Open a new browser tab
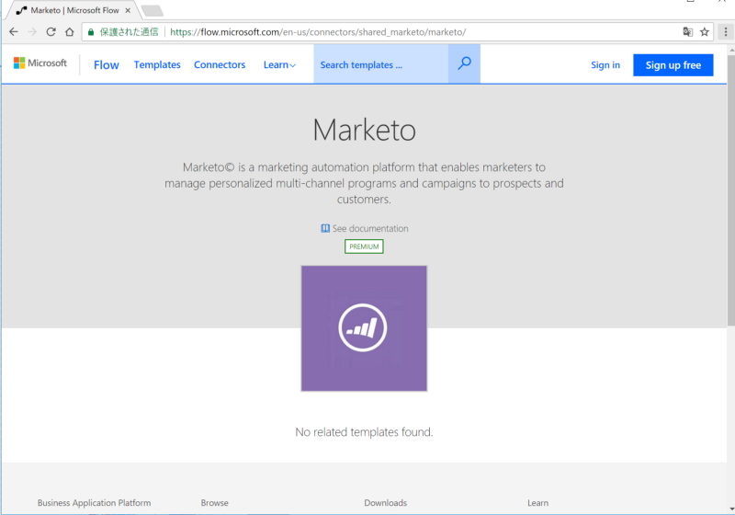Image resolution: width=735 pixels, height=515 pixels. click(x=152, y=11)
